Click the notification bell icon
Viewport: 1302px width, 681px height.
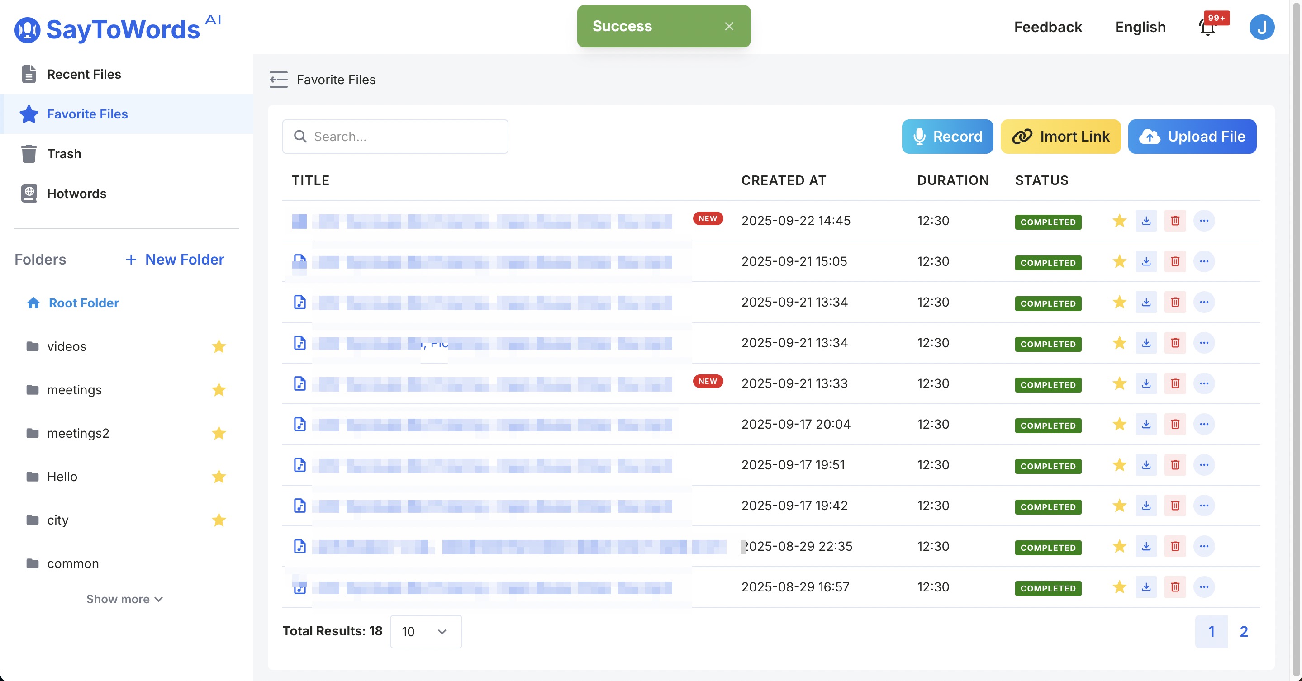point(1207,27)
